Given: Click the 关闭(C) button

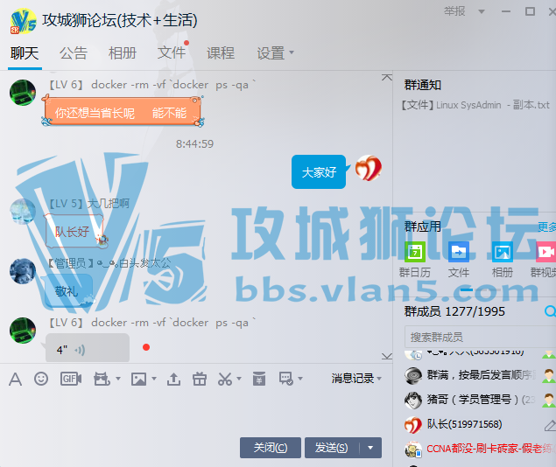Looking at the screenshot, I should tap(271, 448).
